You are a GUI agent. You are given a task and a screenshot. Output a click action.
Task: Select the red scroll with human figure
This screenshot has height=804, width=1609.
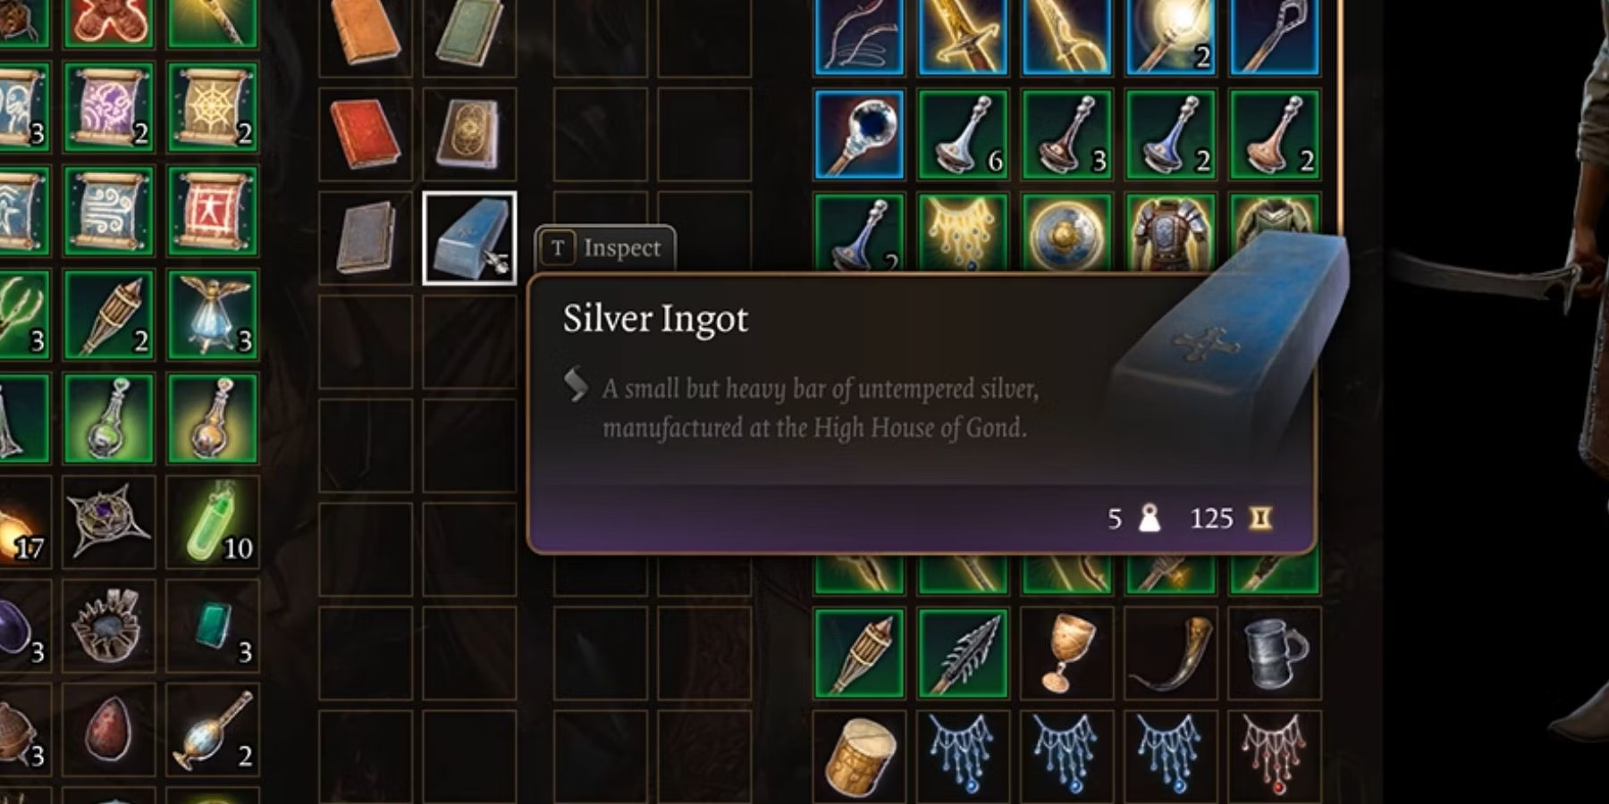click(x=212, y=212)
